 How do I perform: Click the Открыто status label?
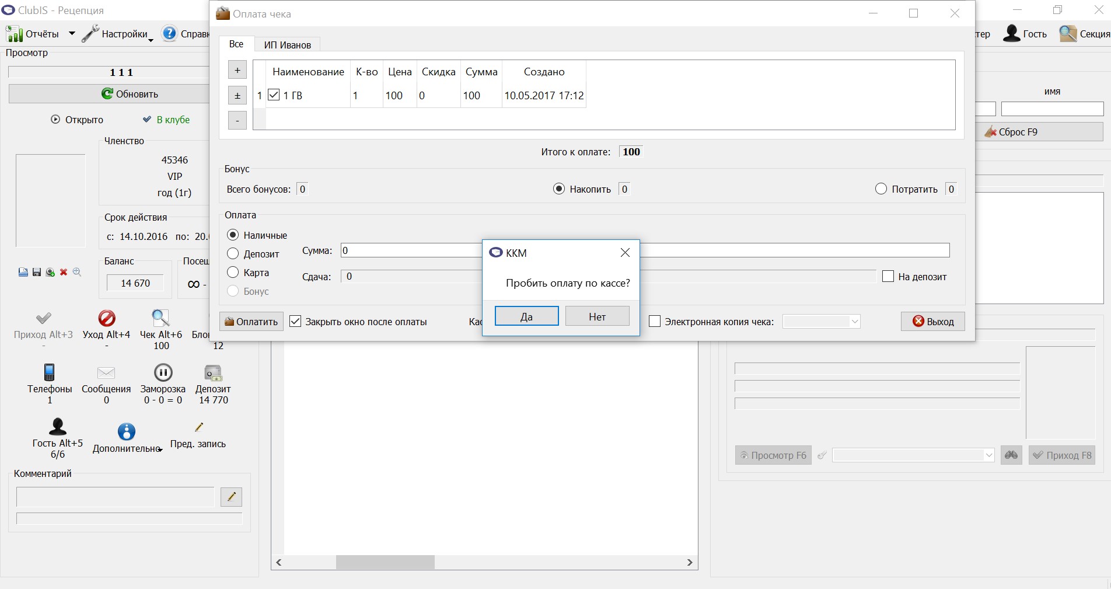click(x=84, y=120)
